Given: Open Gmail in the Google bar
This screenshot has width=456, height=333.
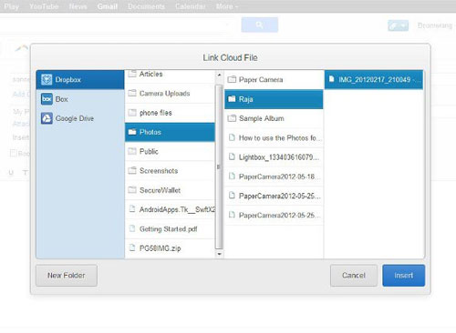Looking at the screenshot, I should [x=108, y=6].
